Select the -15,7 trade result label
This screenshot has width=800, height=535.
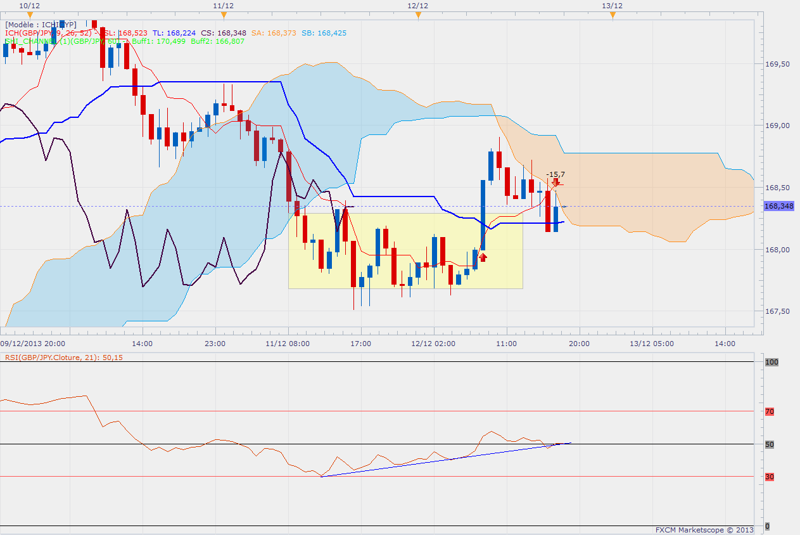(x=556, y=174)
